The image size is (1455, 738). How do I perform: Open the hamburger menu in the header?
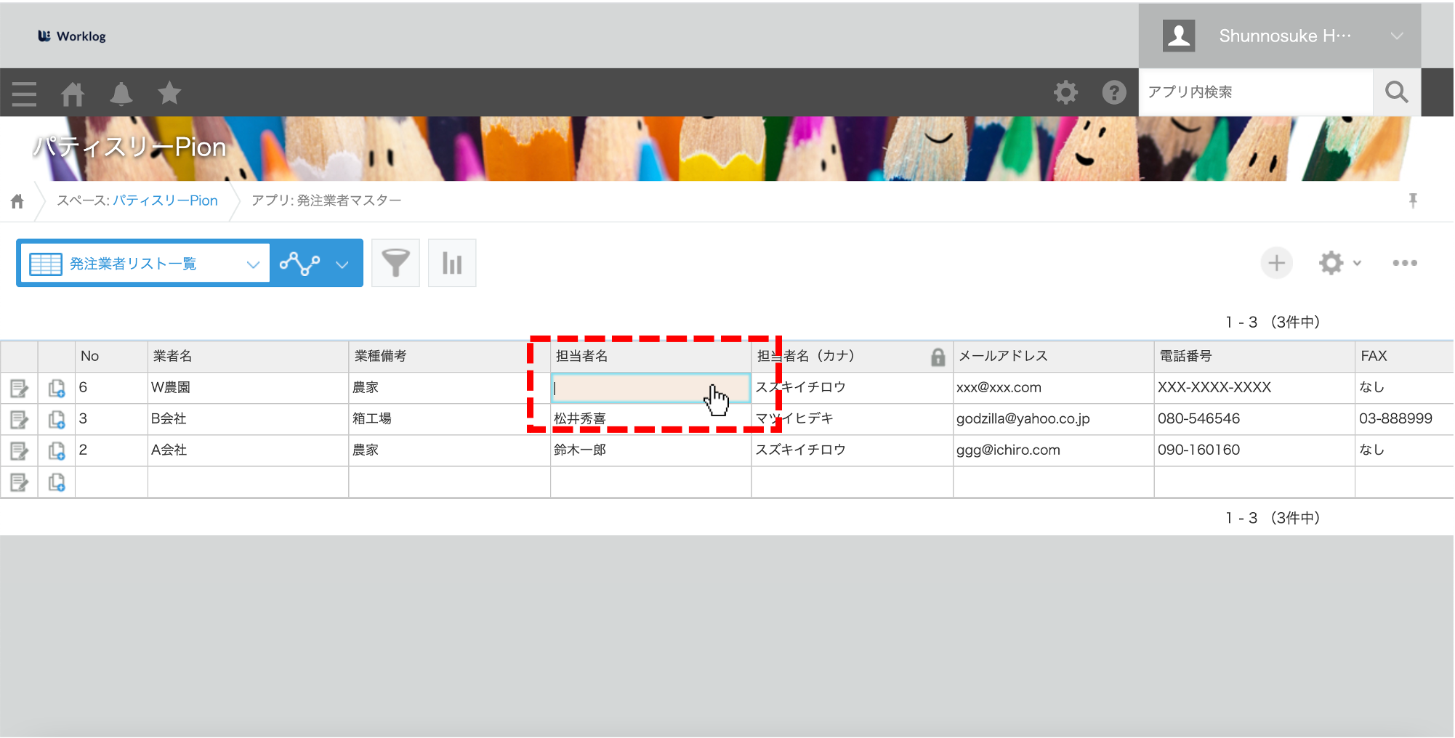pos(24,94)
